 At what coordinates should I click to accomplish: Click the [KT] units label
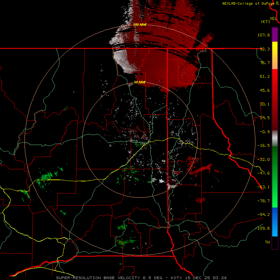click(x=266, y=21)
